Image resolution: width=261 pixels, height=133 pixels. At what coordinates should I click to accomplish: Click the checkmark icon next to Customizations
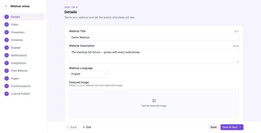tap(7, 86)
